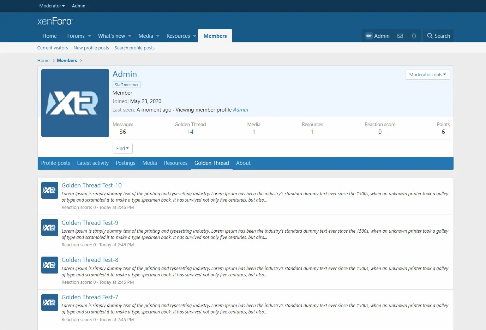Open thread Golden Thread Test-7
Screen dimensions: 486x330
[x=90, y=297]
